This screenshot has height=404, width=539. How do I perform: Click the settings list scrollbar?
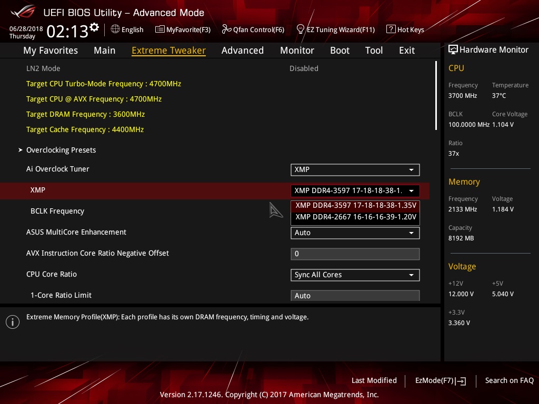click(x=436, y=96)
